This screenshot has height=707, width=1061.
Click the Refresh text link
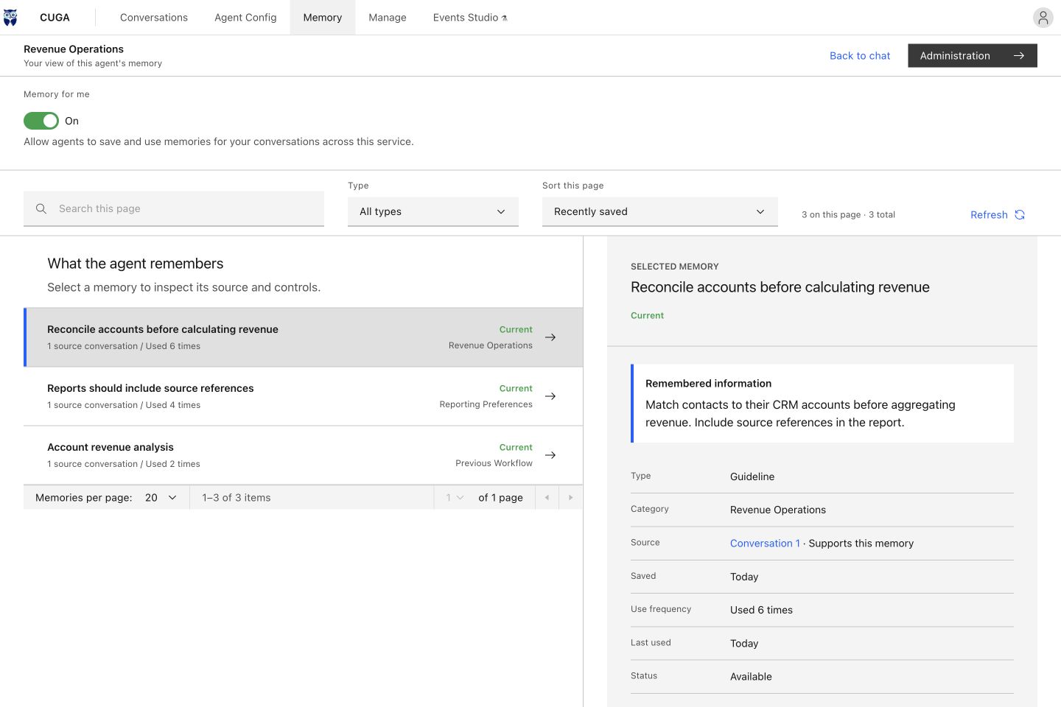tap(989, 215)
